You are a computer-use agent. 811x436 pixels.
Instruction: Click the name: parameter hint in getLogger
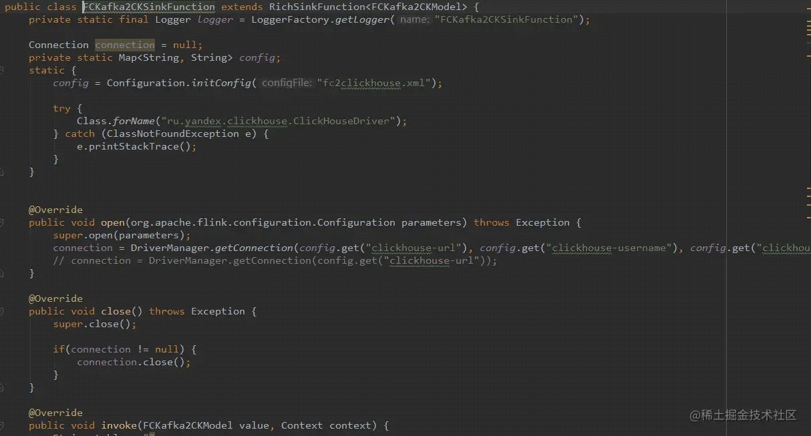(414, 19)
